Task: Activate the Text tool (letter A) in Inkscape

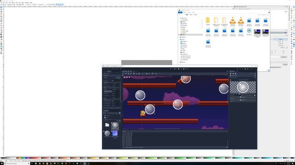Action: pyautogui.click(x=1, y=37)
